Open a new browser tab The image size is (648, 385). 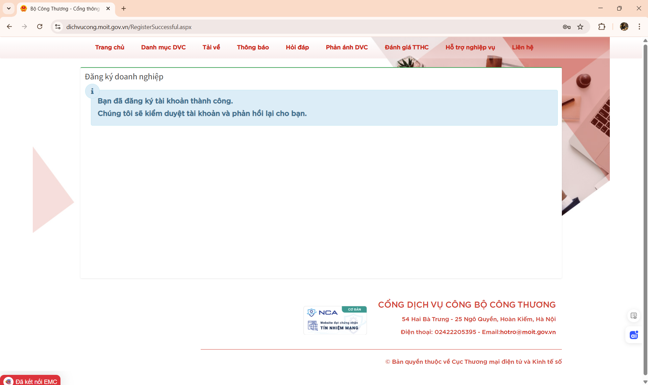click(124, 8)
